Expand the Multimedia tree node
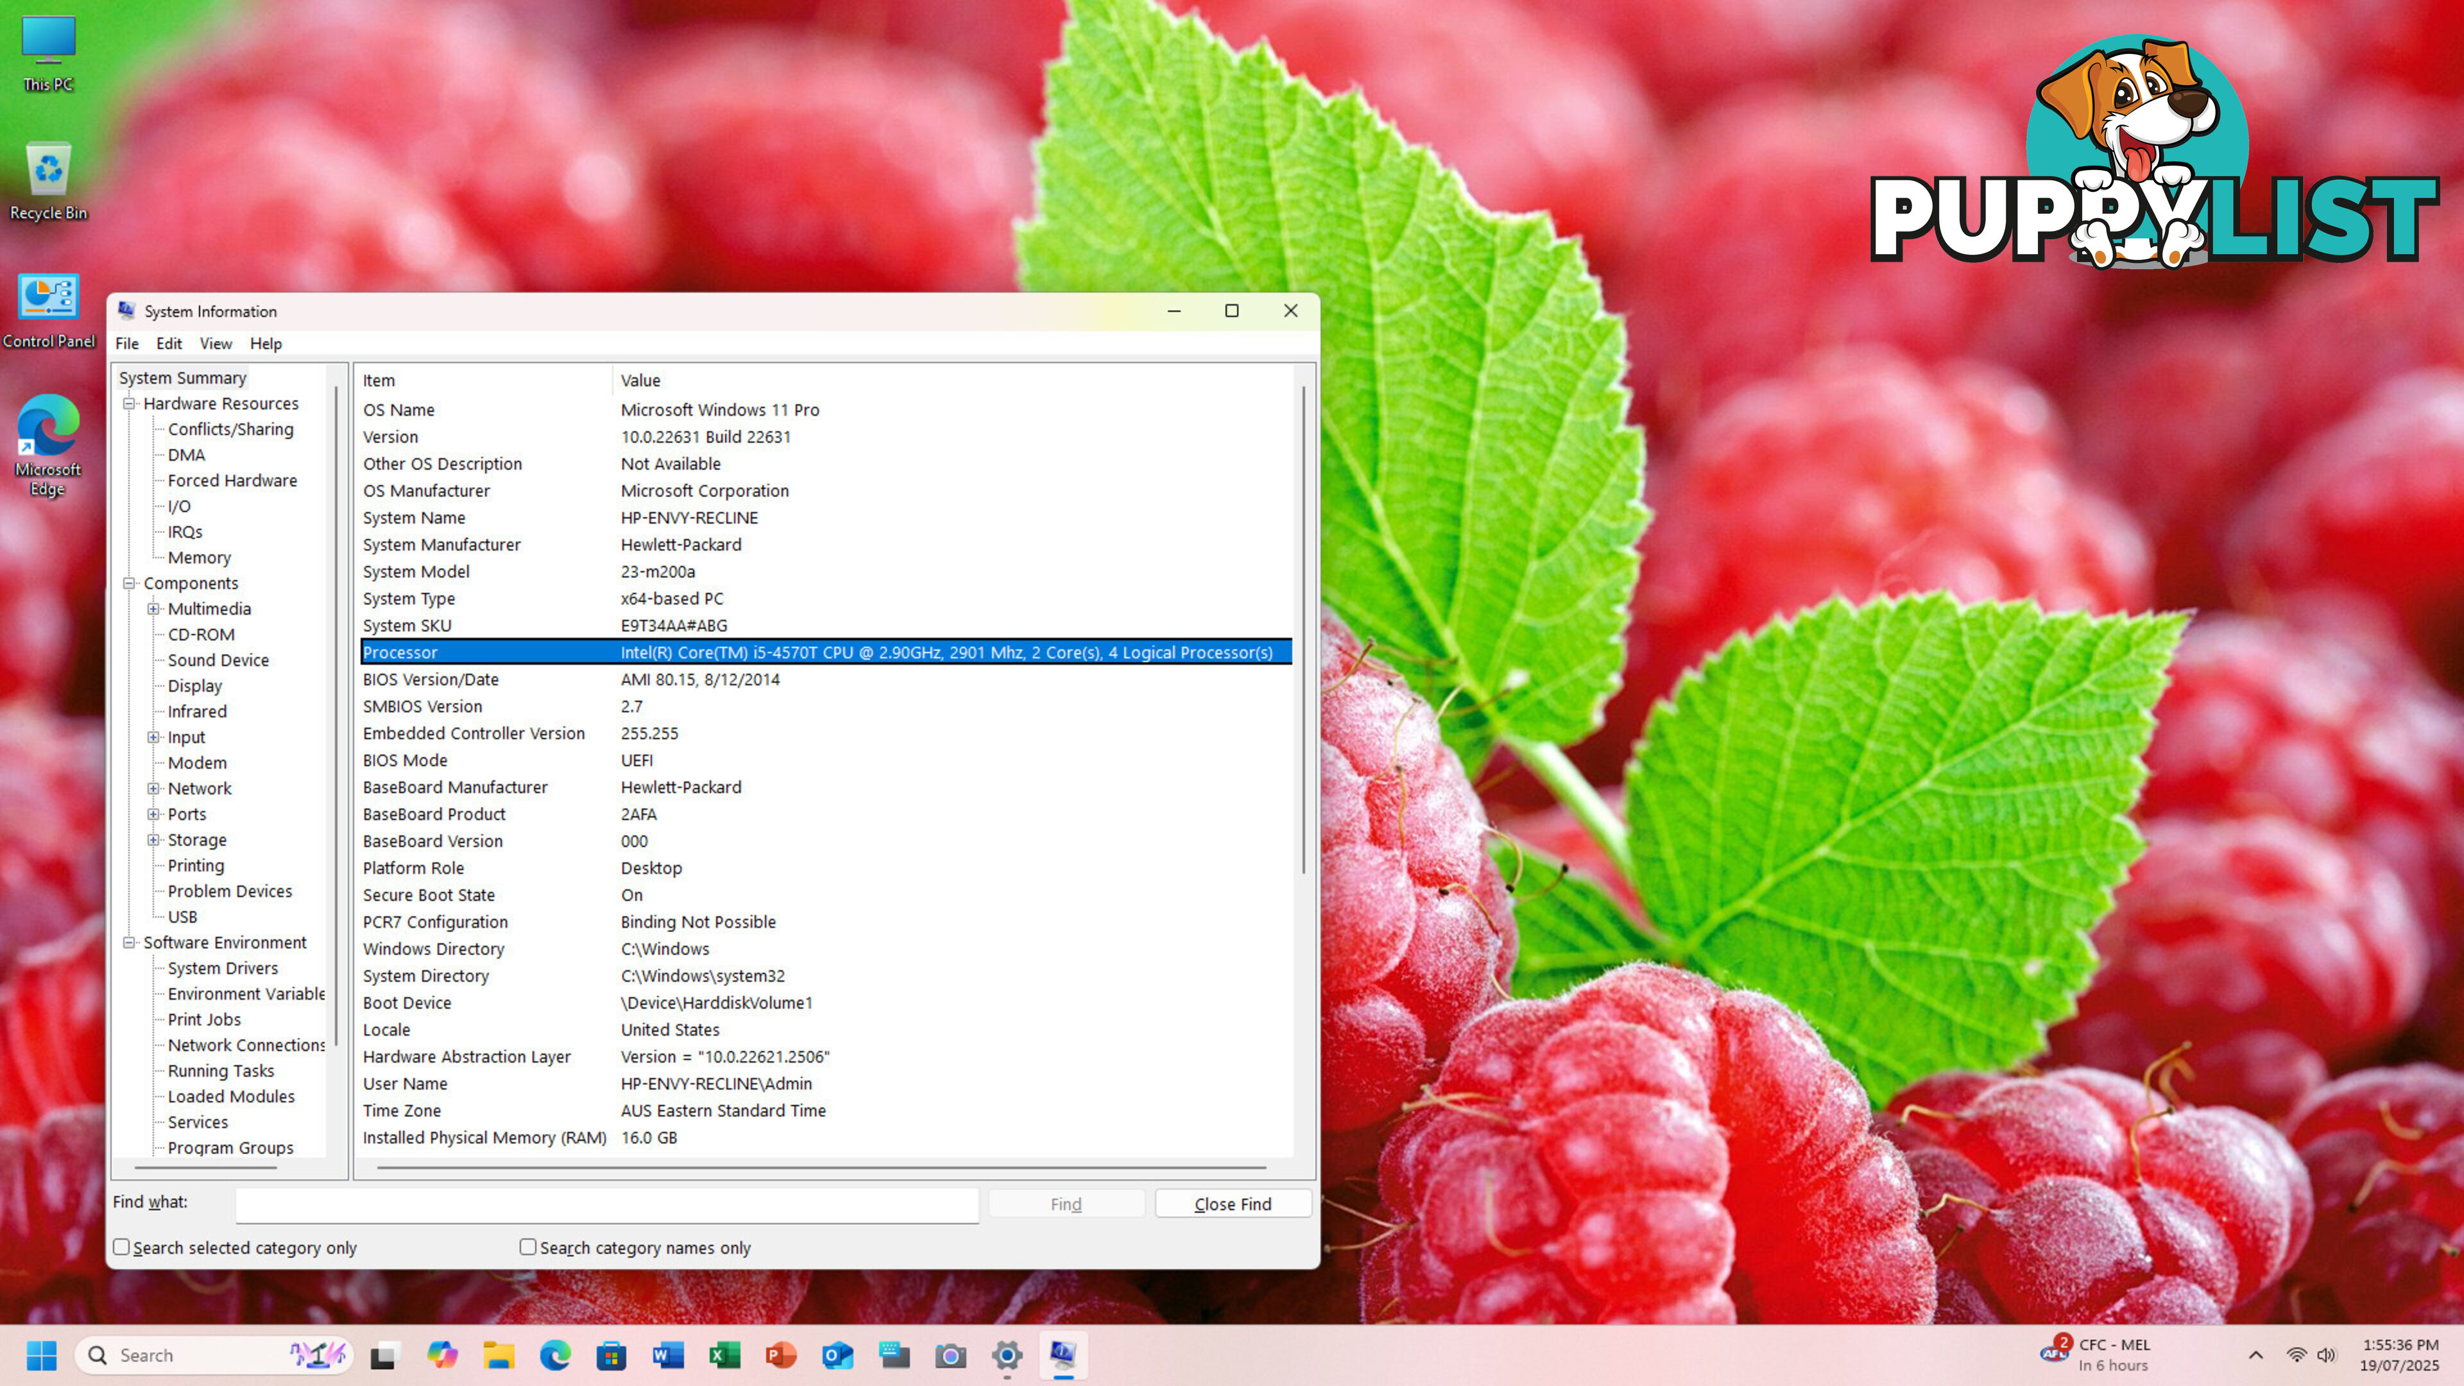 click(153, 610)
